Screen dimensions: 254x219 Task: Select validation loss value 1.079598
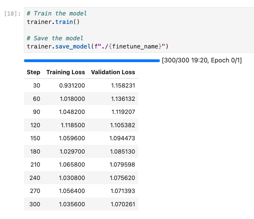tap(122, 165)
